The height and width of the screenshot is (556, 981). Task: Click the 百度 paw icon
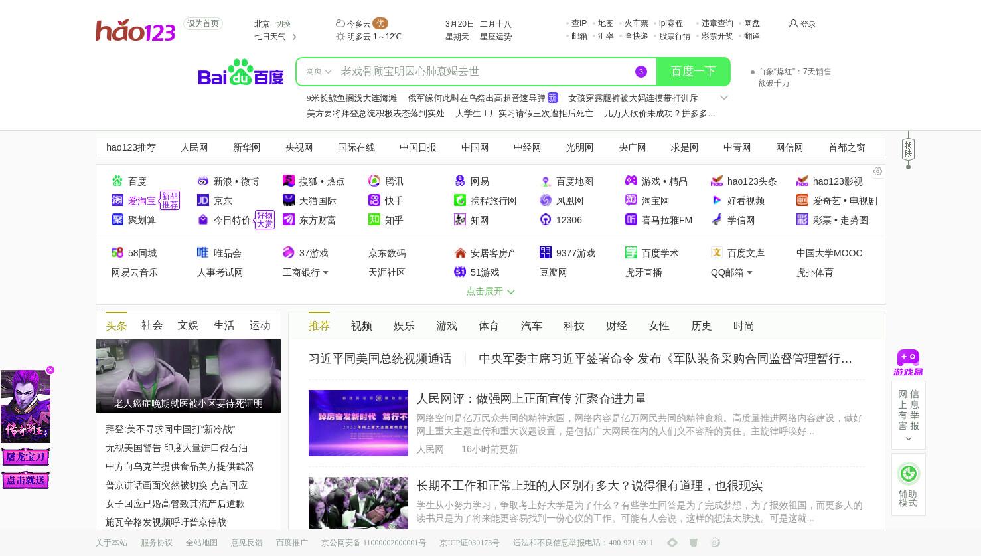point(117,181)
